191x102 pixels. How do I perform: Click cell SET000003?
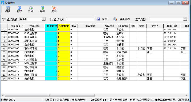[16, 37]
